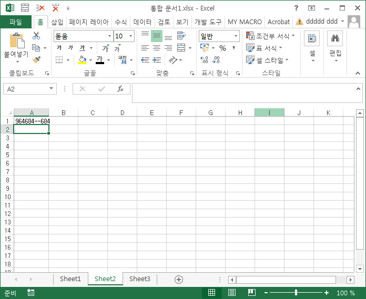Switch to the 삽입 insert tab
This screenshot has width=366, height=299.
57,22
